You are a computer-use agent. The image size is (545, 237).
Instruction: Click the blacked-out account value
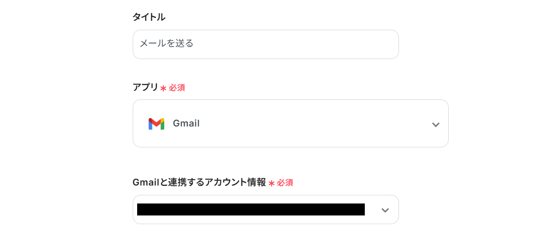click(251, 209)
